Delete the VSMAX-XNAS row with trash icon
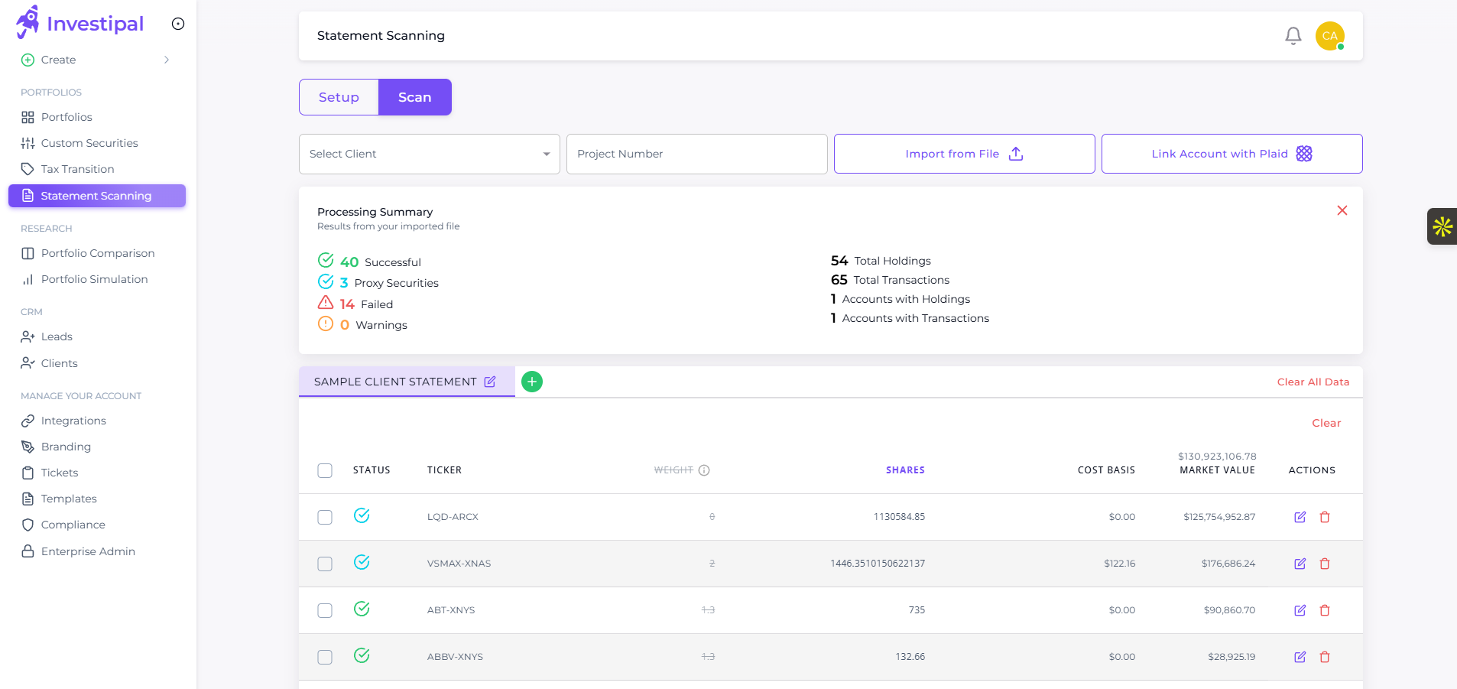 pos(1325,564)
